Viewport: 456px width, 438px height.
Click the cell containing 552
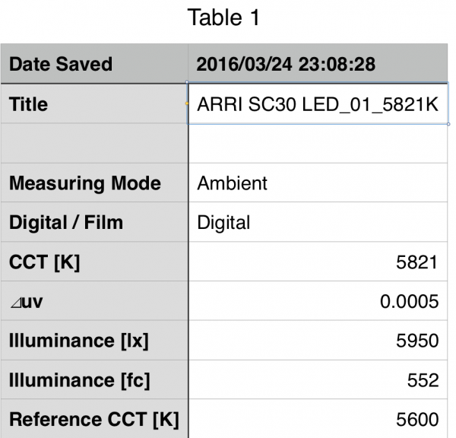(318, 381)
